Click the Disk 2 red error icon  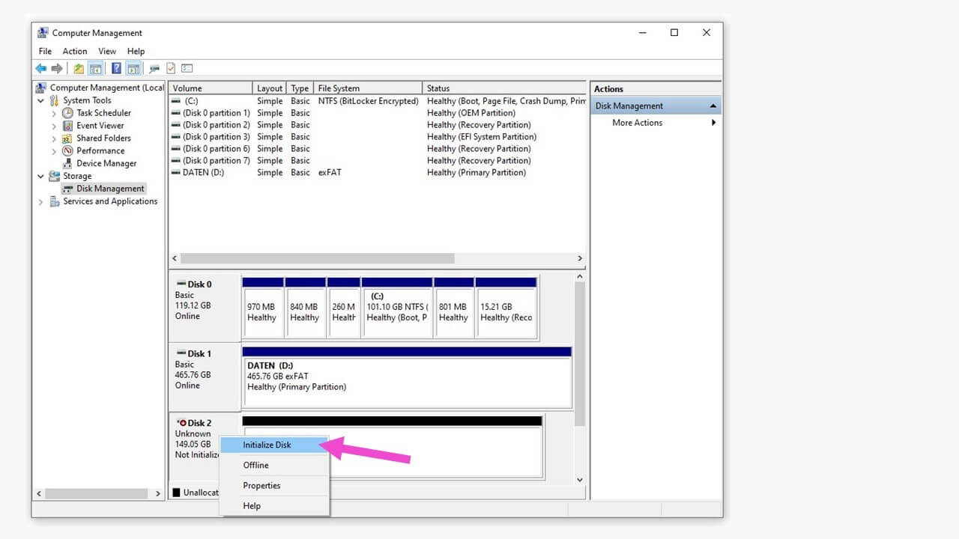coord(181,423)
